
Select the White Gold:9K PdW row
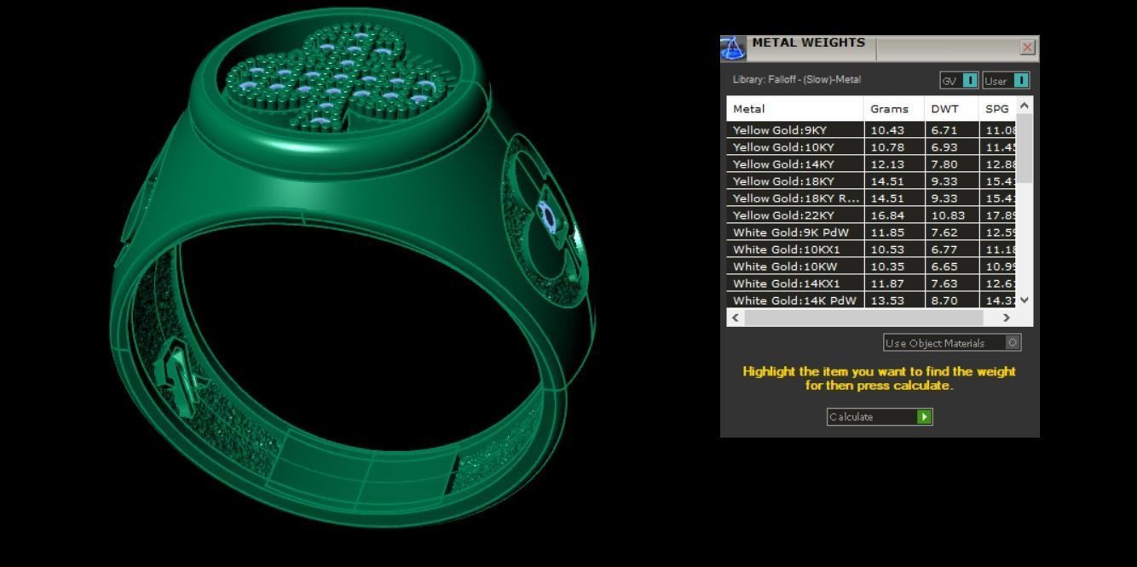click(872, 232)
